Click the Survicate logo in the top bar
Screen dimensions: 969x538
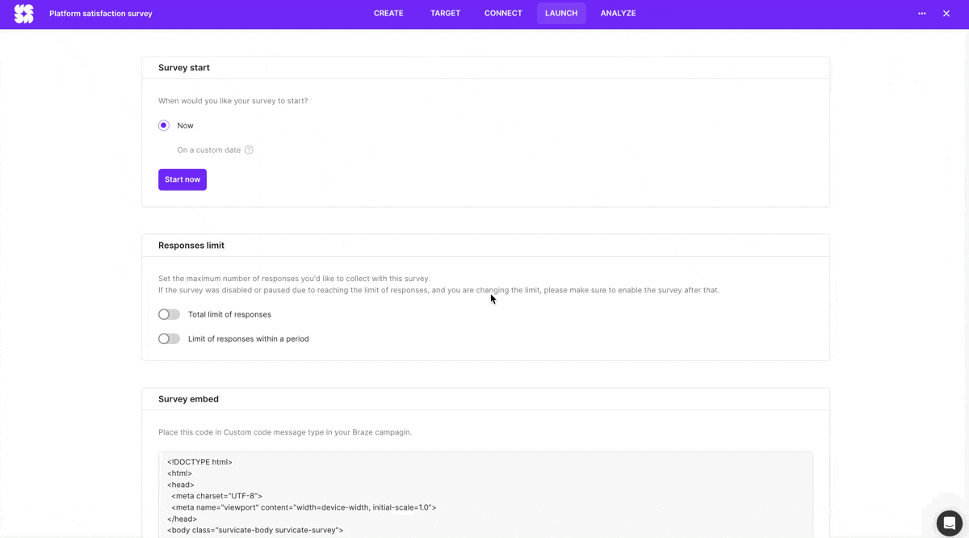click(x=23, y=13)
